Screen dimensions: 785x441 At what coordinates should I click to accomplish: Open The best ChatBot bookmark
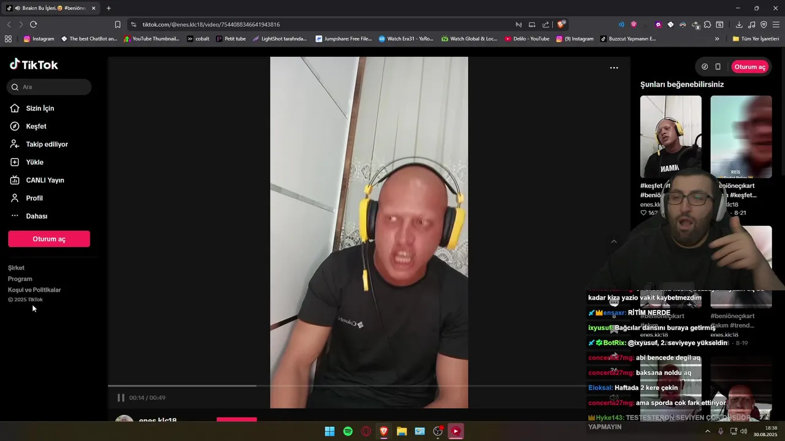point(89,39)
